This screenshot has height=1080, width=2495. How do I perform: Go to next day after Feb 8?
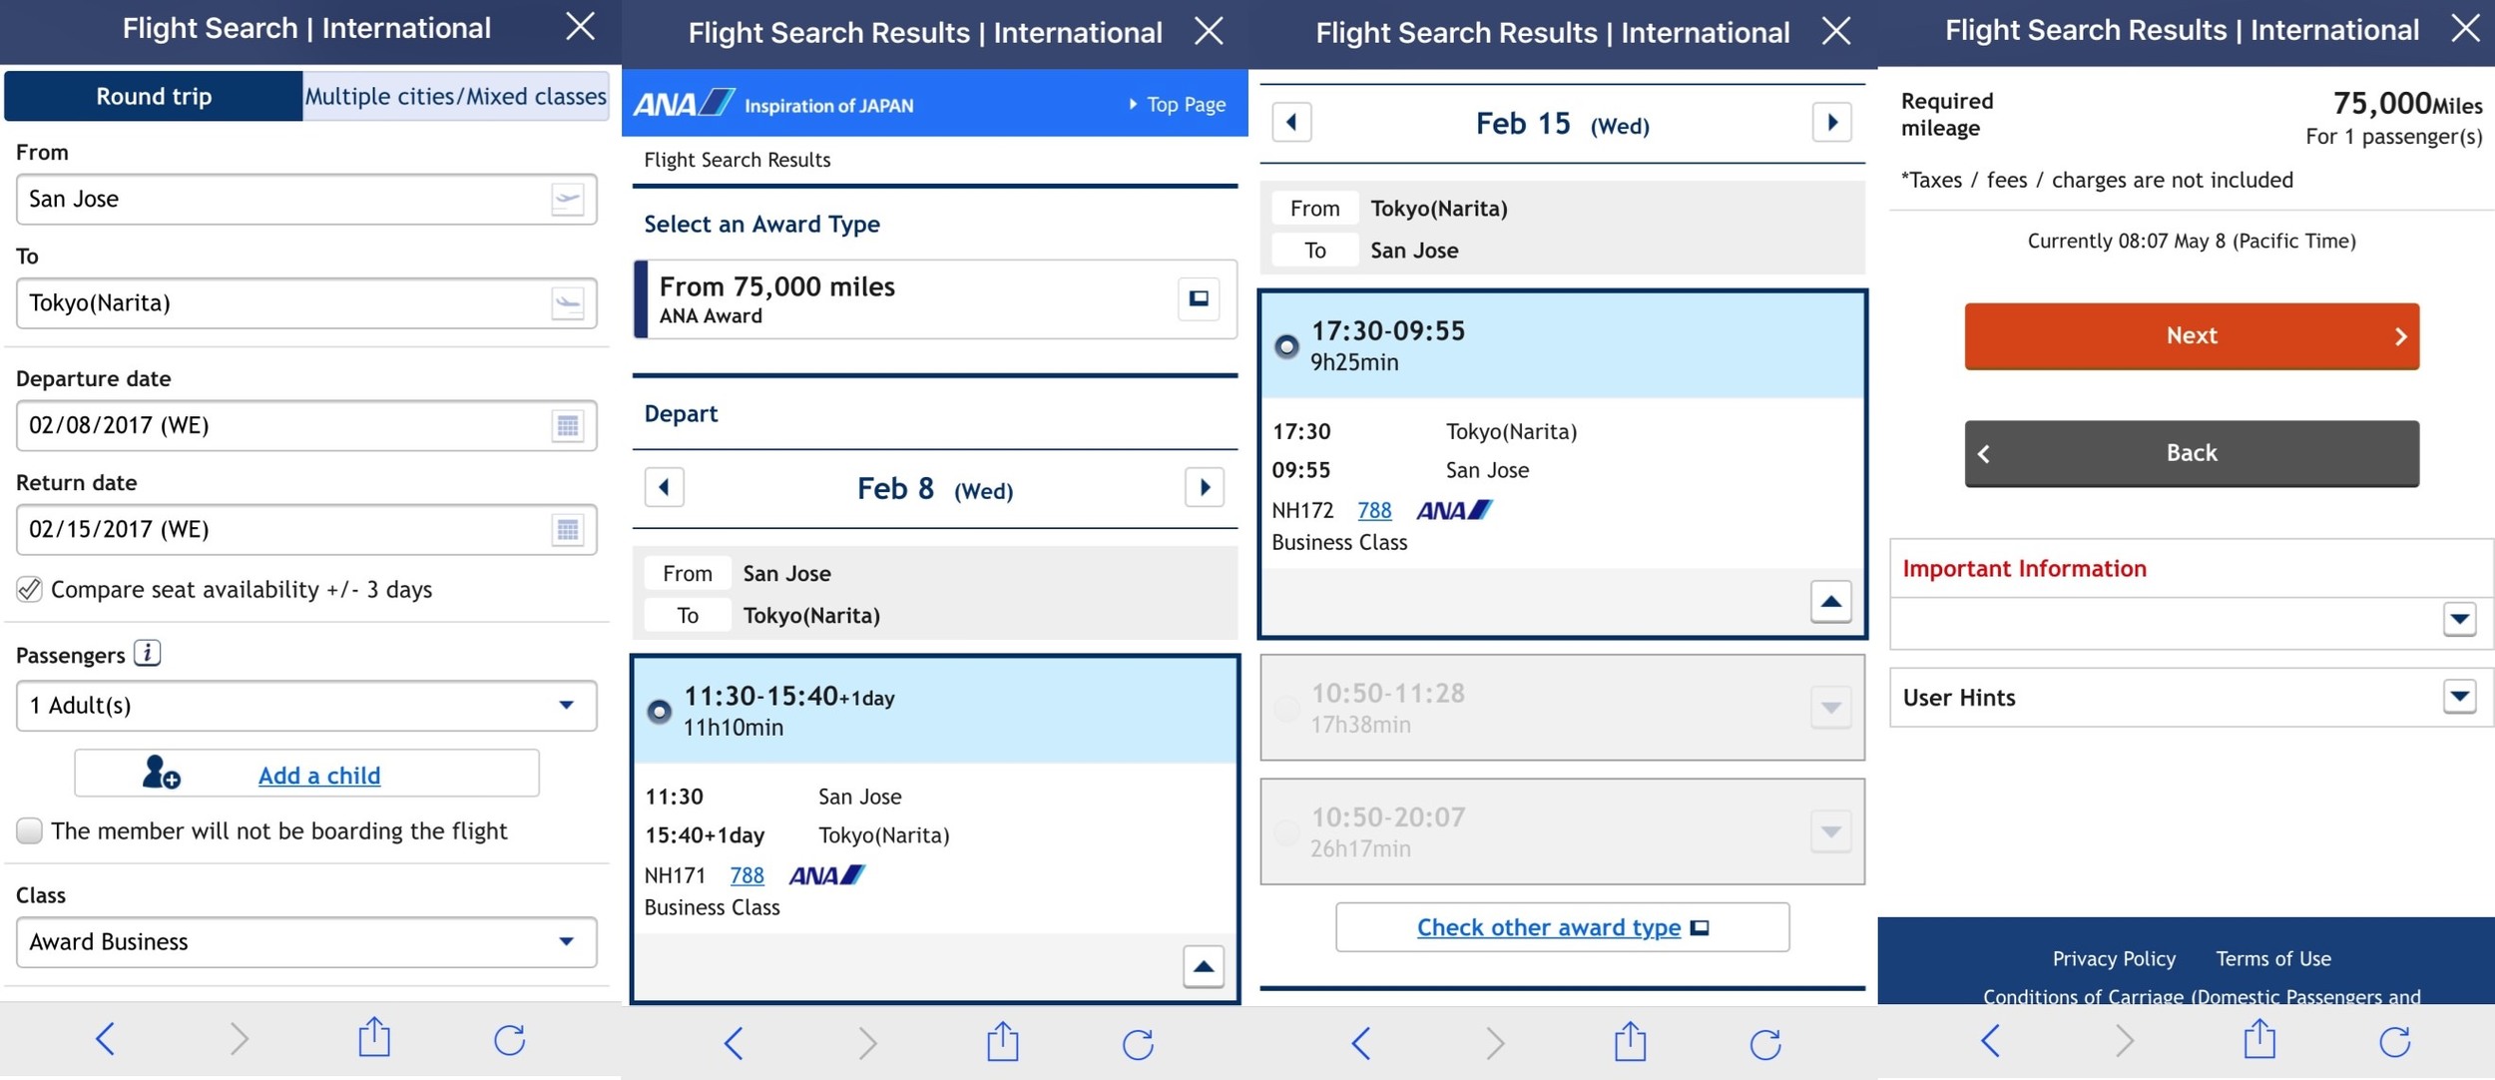click(1205, 488)
